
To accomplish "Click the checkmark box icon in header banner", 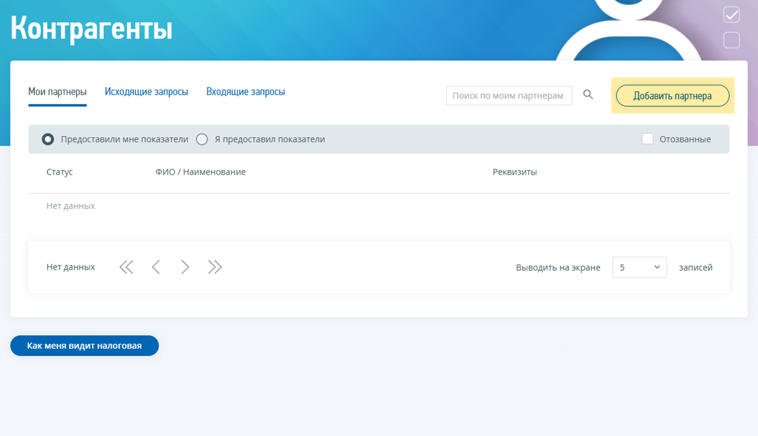I will tap(732, 14).
